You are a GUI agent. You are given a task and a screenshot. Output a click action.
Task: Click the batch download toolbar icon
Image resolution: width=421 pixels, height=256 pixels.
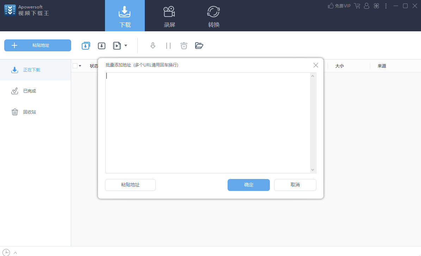point(86,46)
